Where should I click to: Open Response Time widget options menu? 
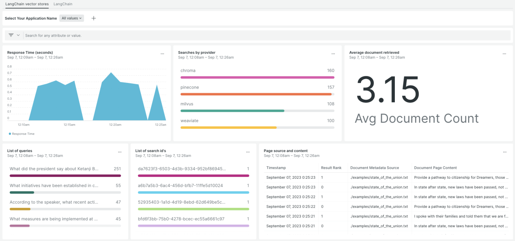[162, 54]
